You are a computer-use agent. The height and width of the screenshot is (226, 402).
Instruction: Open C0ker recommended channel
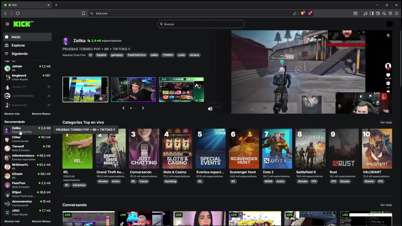28,139
